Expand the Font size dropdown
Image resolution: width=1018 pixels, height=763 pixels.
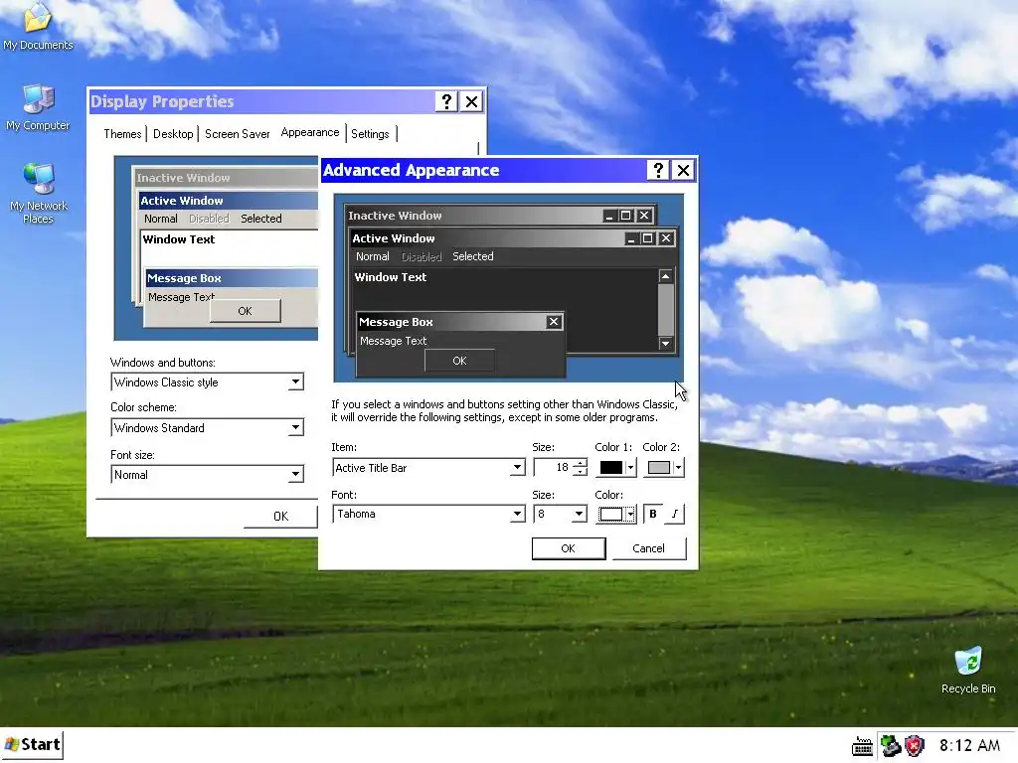(x=295, y=474)
